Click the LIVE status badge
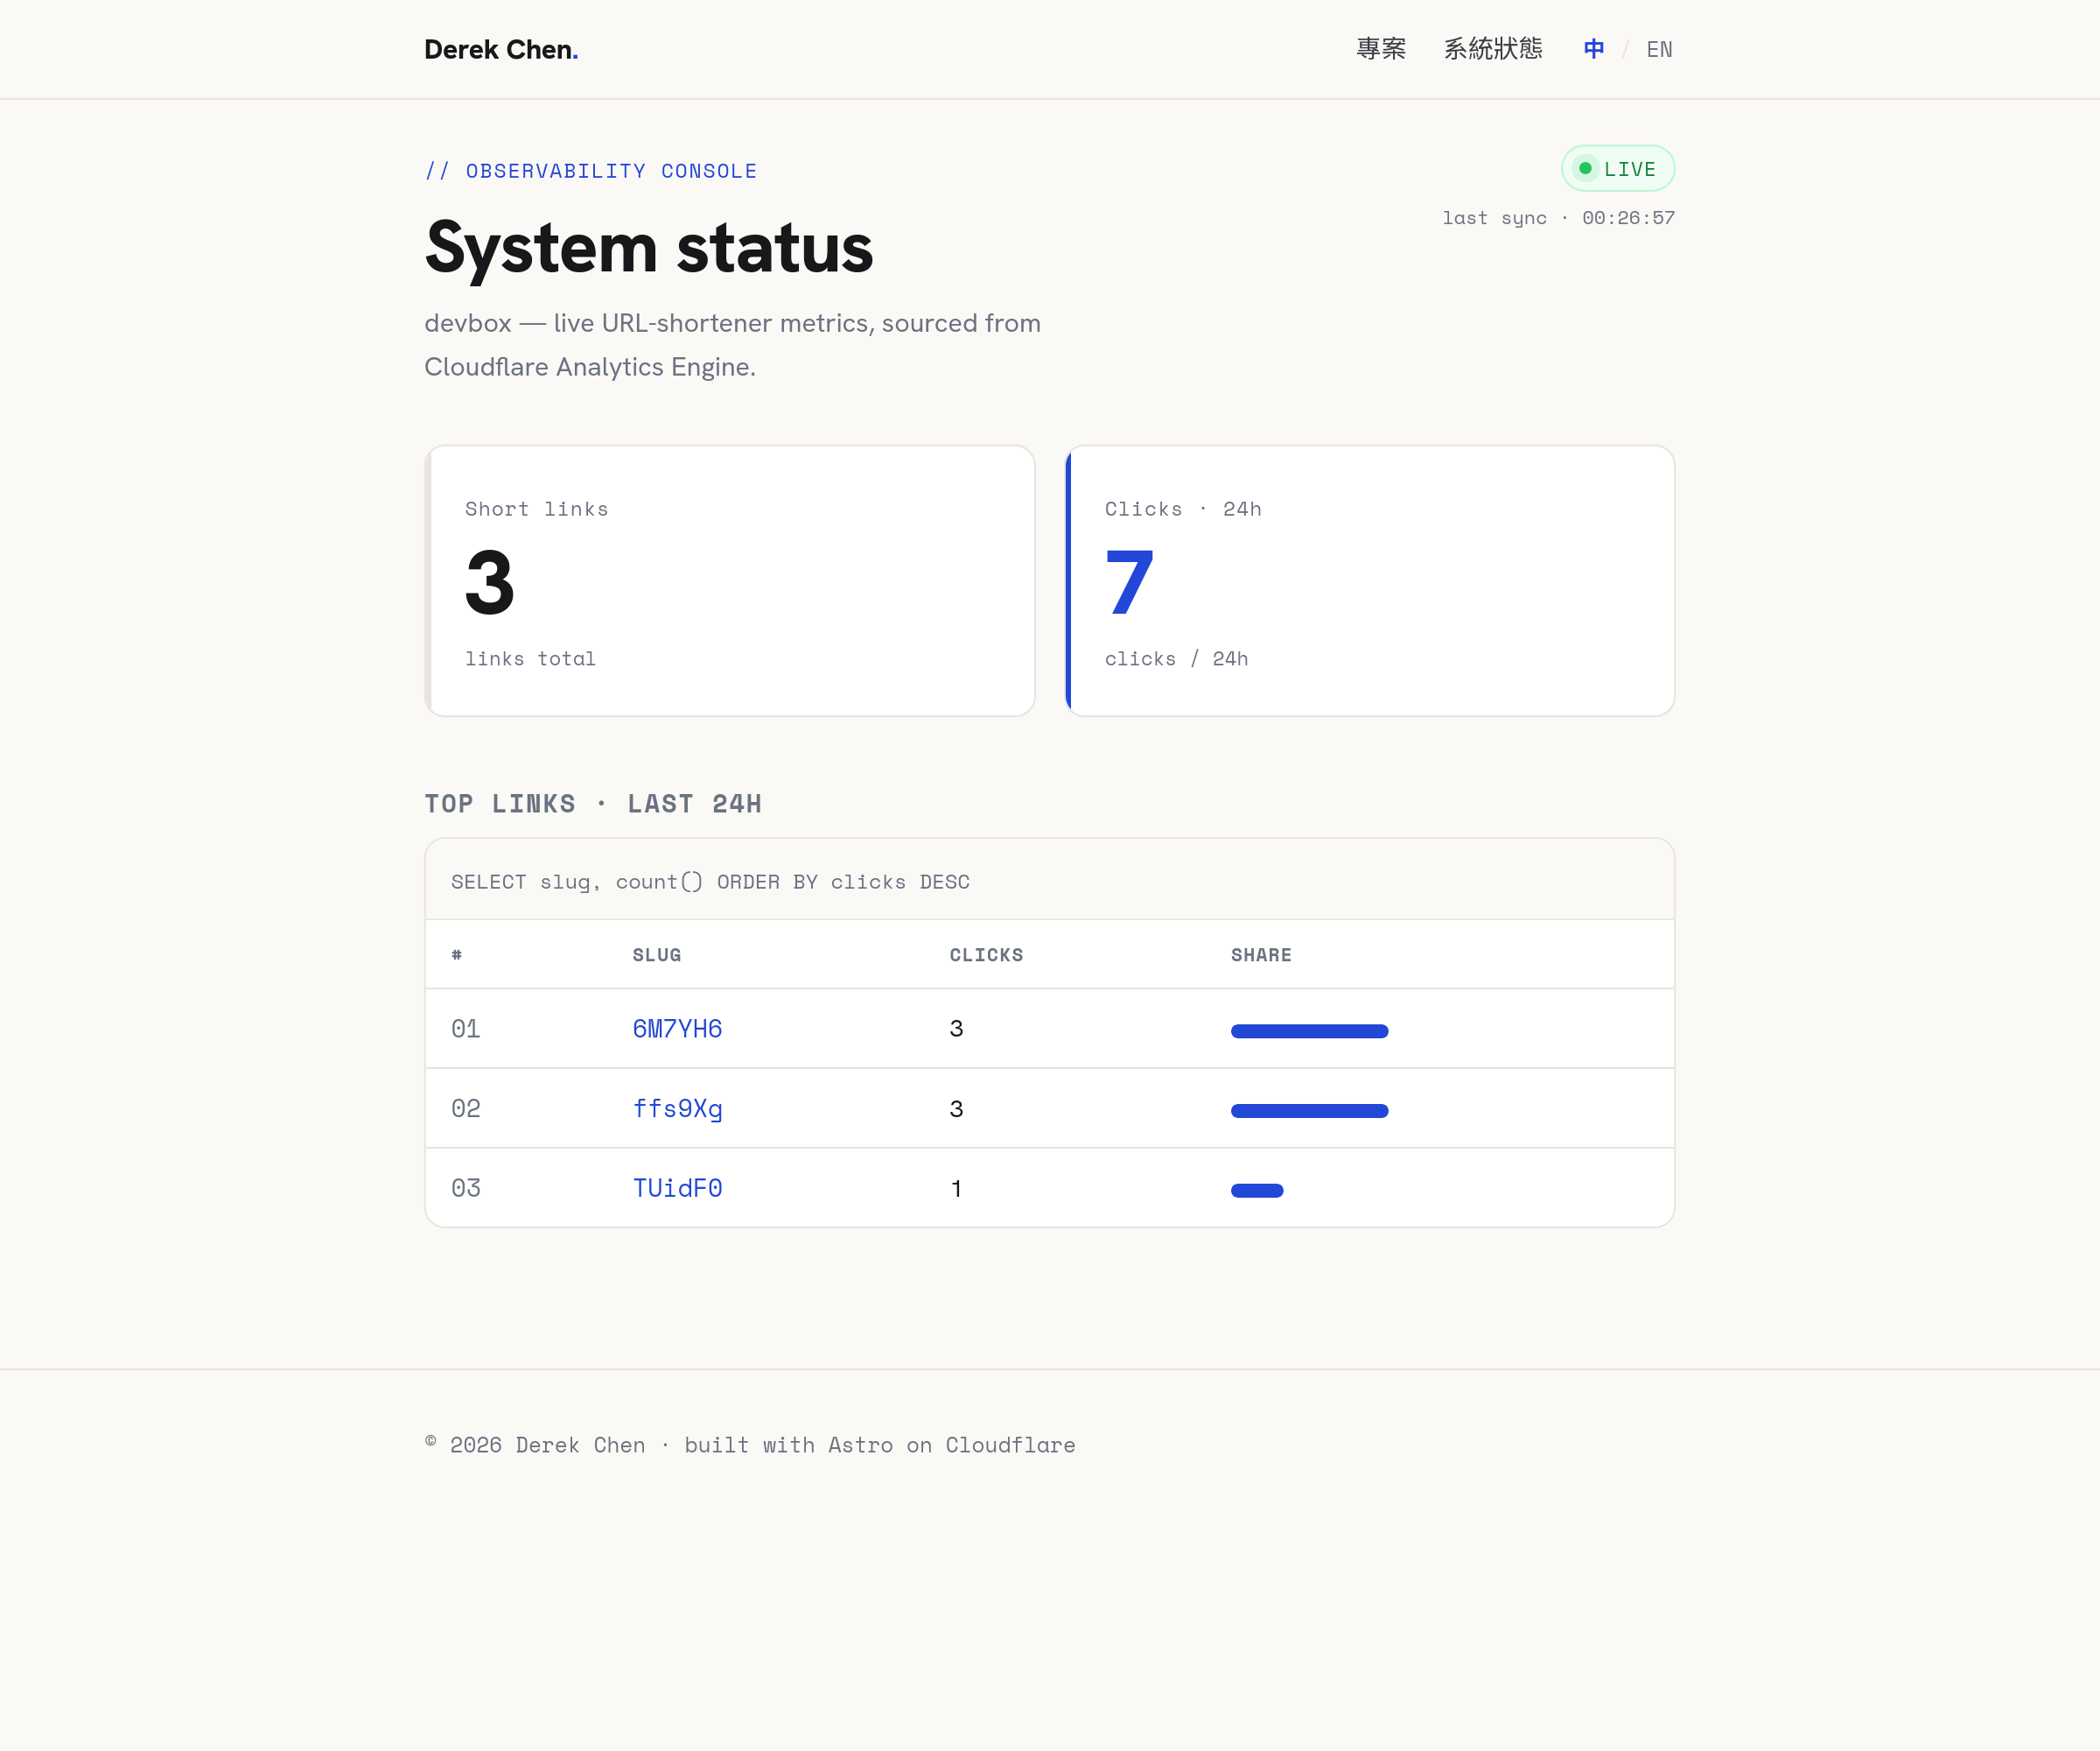This screenshot has width=2100, height=1751. pos(1618,169)
